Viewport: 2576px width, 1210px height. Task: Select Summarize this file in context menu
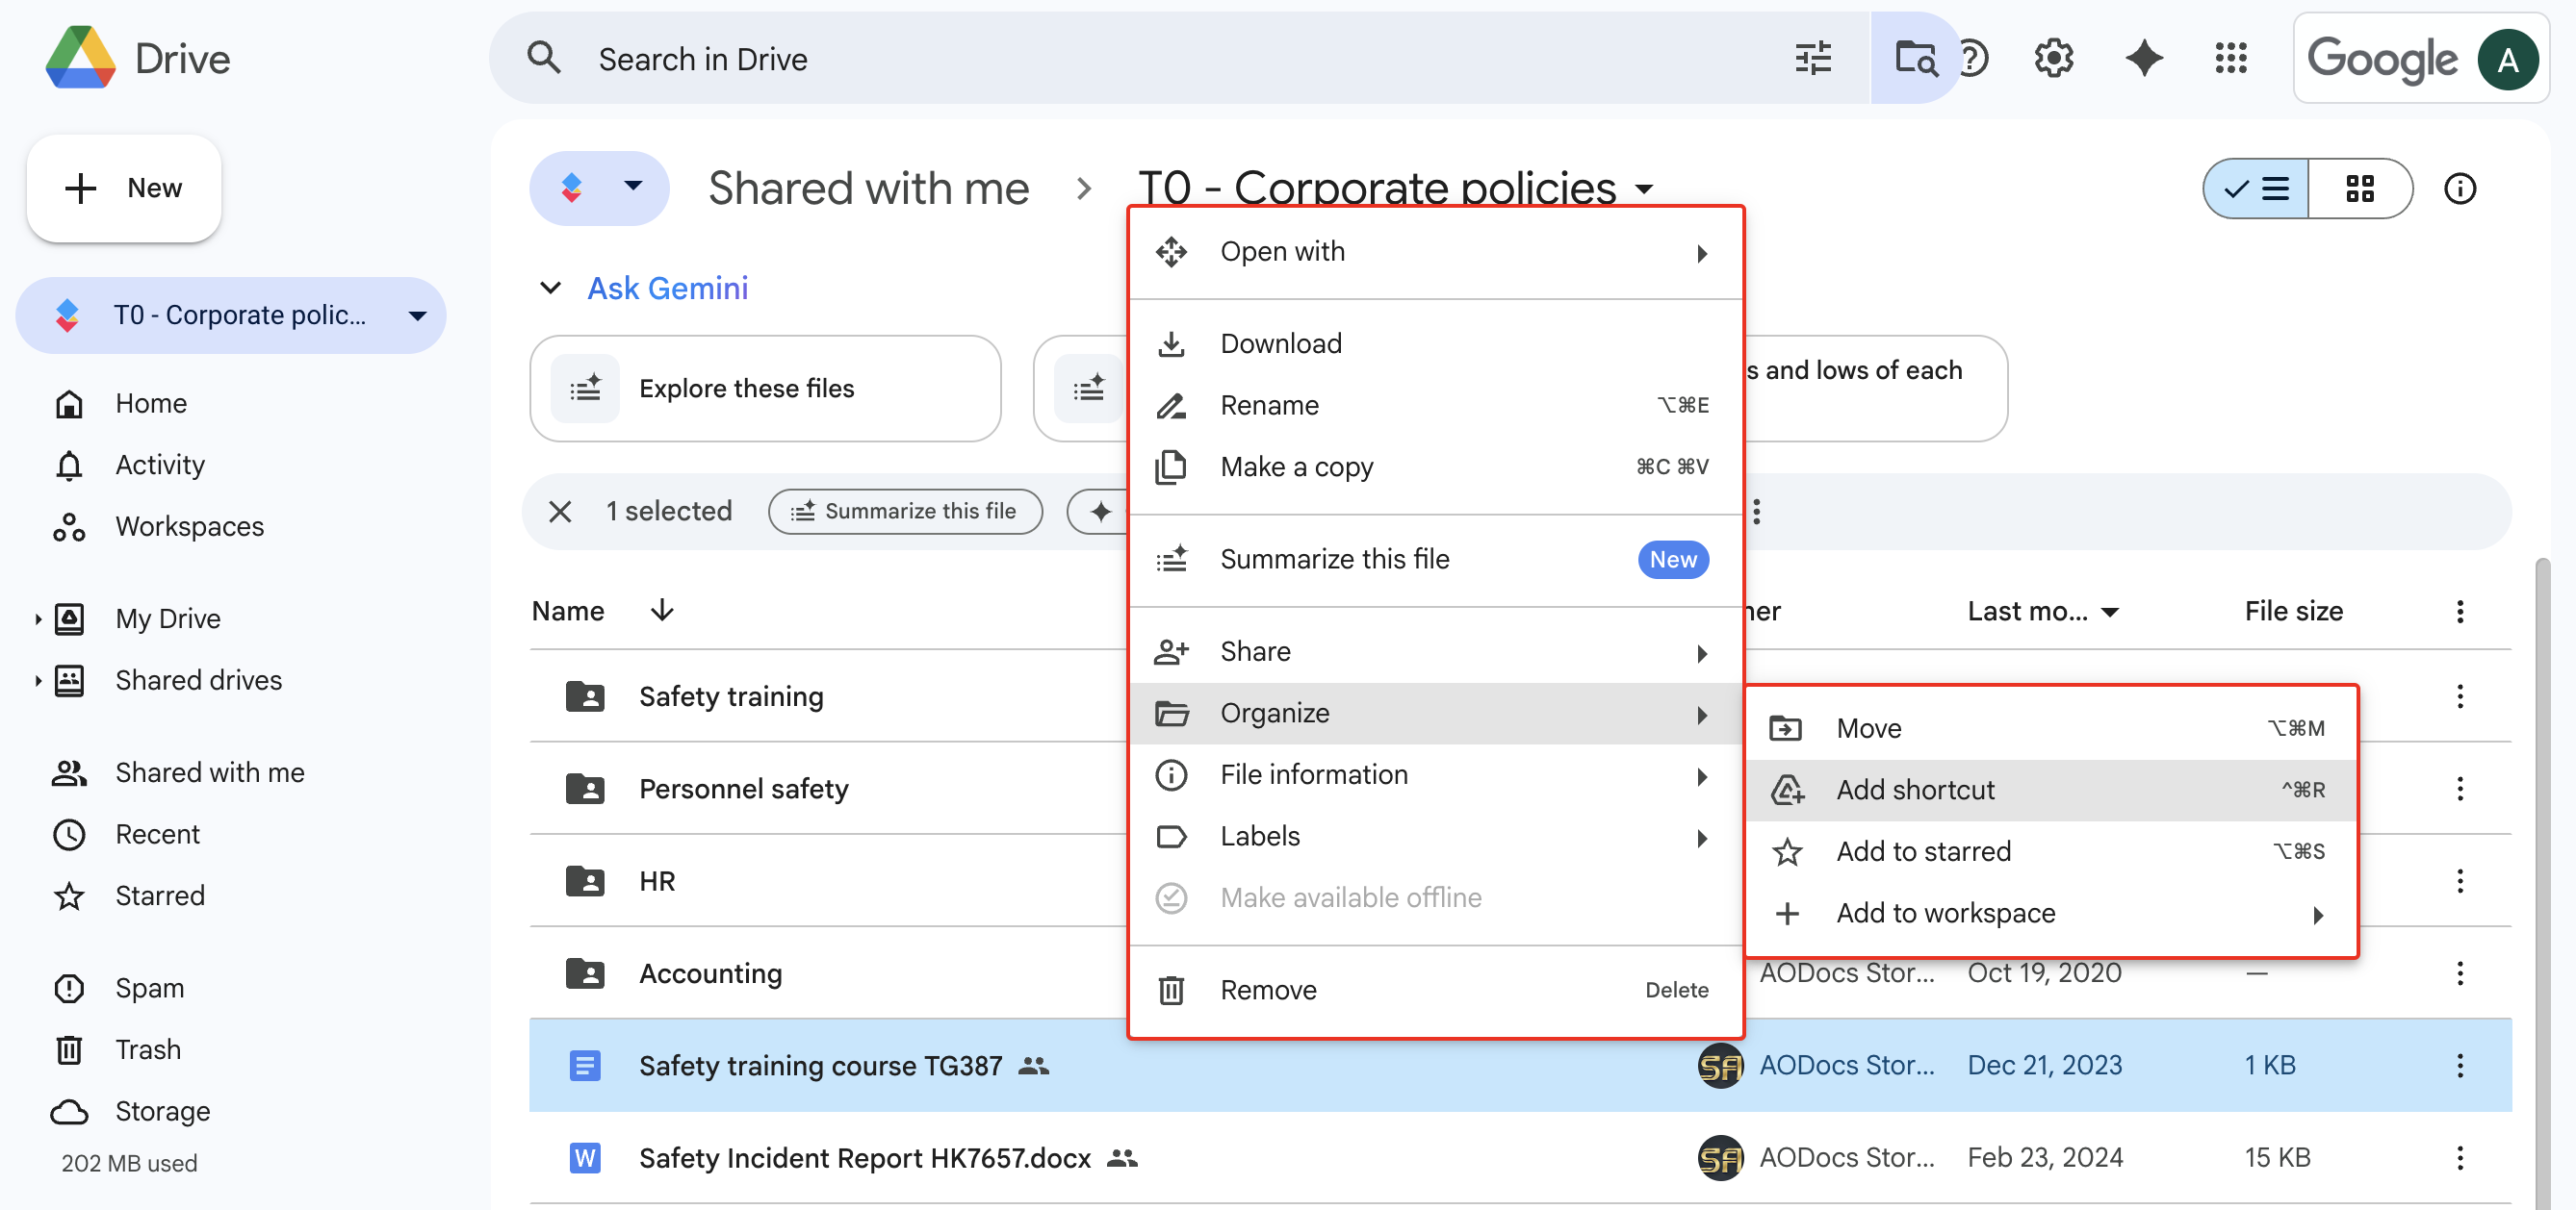click(x=1435, y=560)
